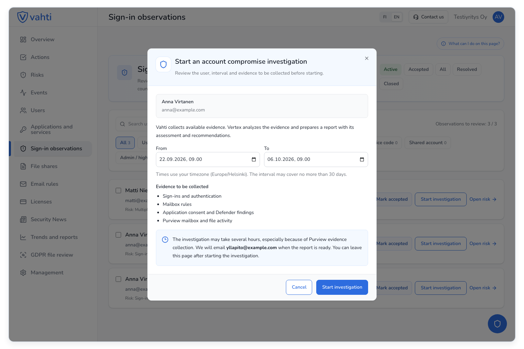
Task: Open the Overview dashboard icon
Action: coord(23,40)
